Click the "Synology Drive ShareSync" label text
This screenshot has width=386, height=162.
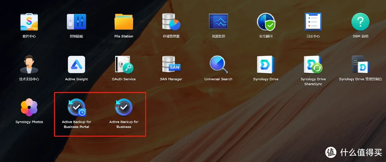(x=313, y=82)
